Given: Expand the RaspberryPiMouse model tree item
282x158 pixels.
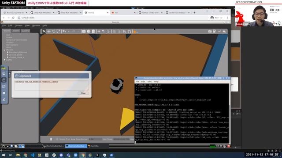Looking at the screenshot, I should tap(8, 52).
